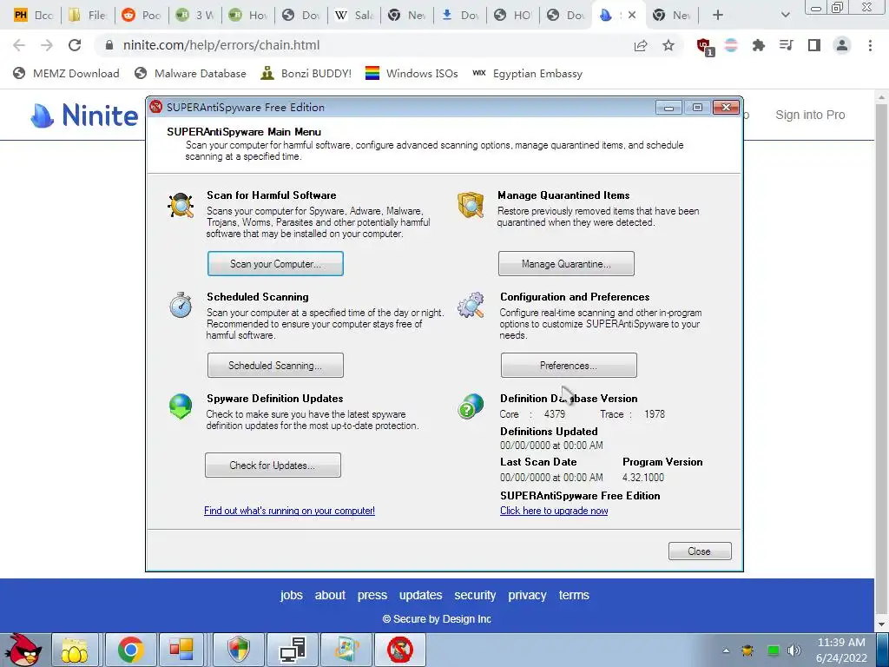Image resolution: width=889 pixels, height=667 pixels.
Task: Open the colored squares taskbar icon
Action: (181, 650)
